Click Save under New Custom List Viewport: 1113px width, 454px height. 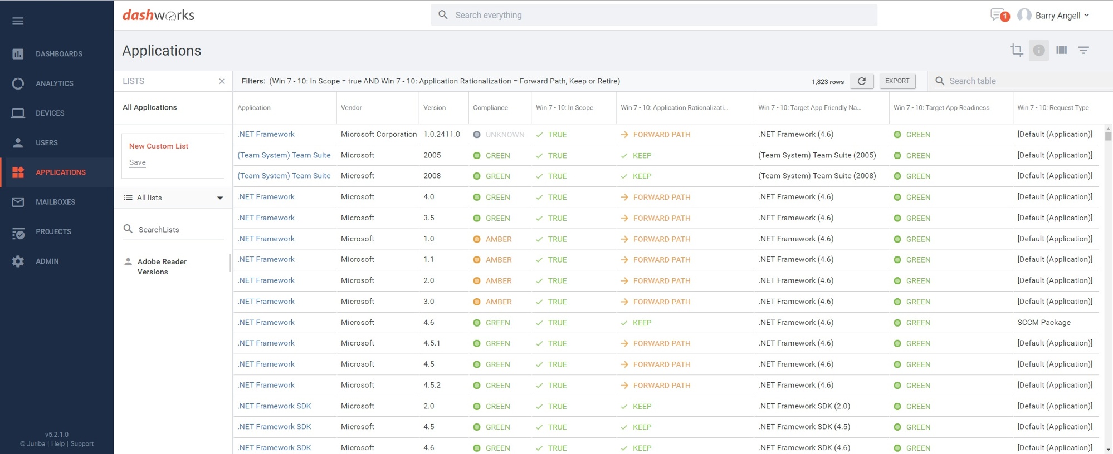138,162
